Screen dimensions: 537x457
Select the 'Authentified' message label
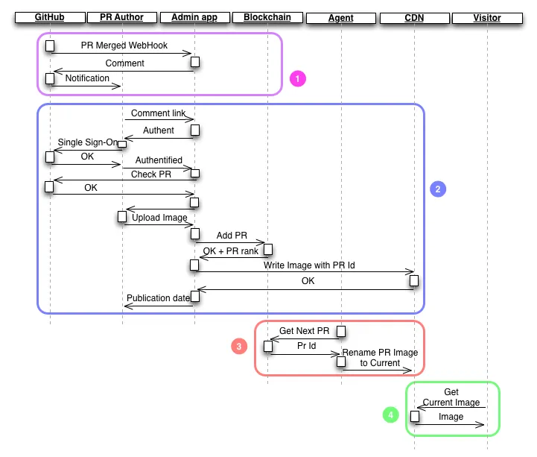[159, 160]
